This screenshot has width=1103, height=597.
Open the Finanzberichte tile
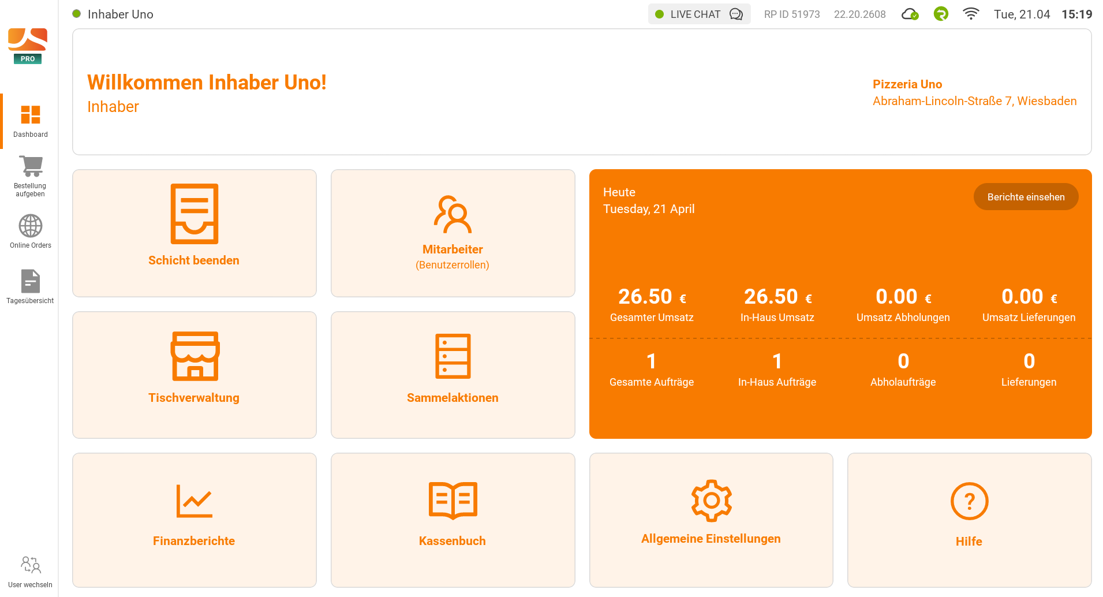tap(194, 520)
